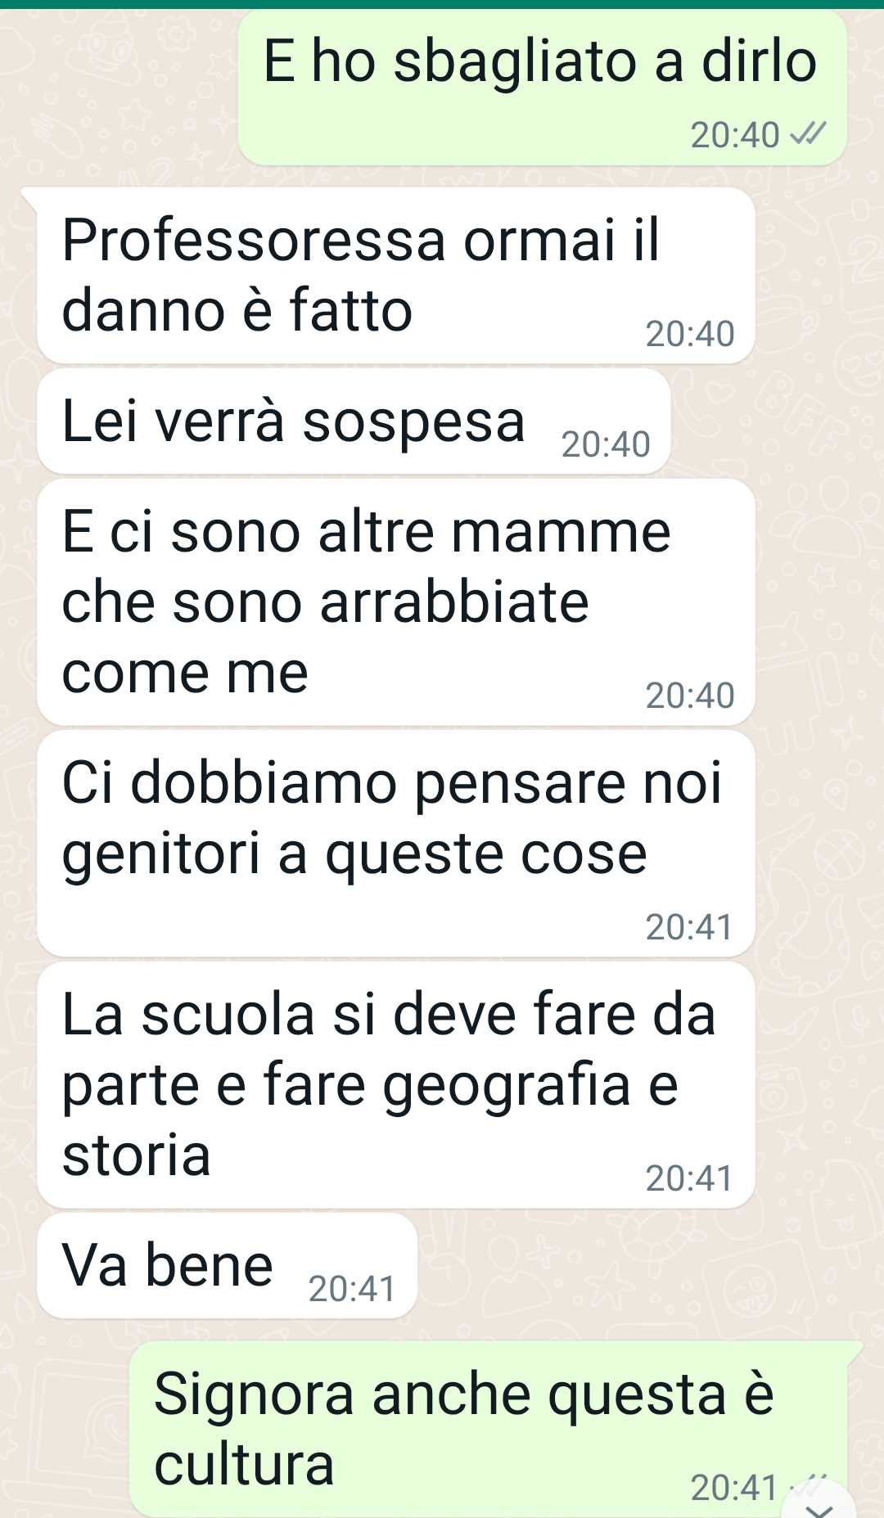Select the 'Ci dobbiamo pensare noi genitori' message
This screenshot has width=884, height=1518.
coord(395,844)
